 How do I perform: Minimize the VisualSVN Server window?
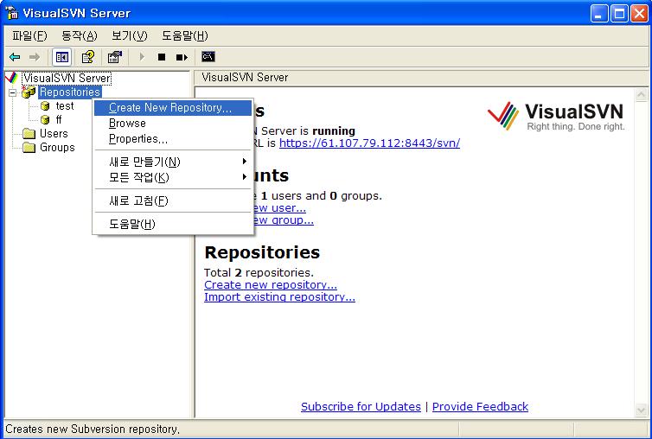click(598, 13)
